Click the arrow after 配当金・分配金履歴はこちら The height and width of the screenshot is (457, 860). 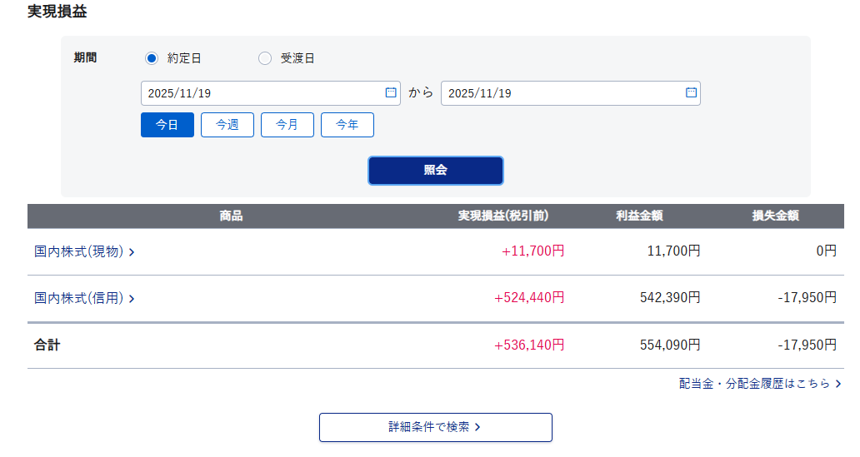tap(837, 384)
